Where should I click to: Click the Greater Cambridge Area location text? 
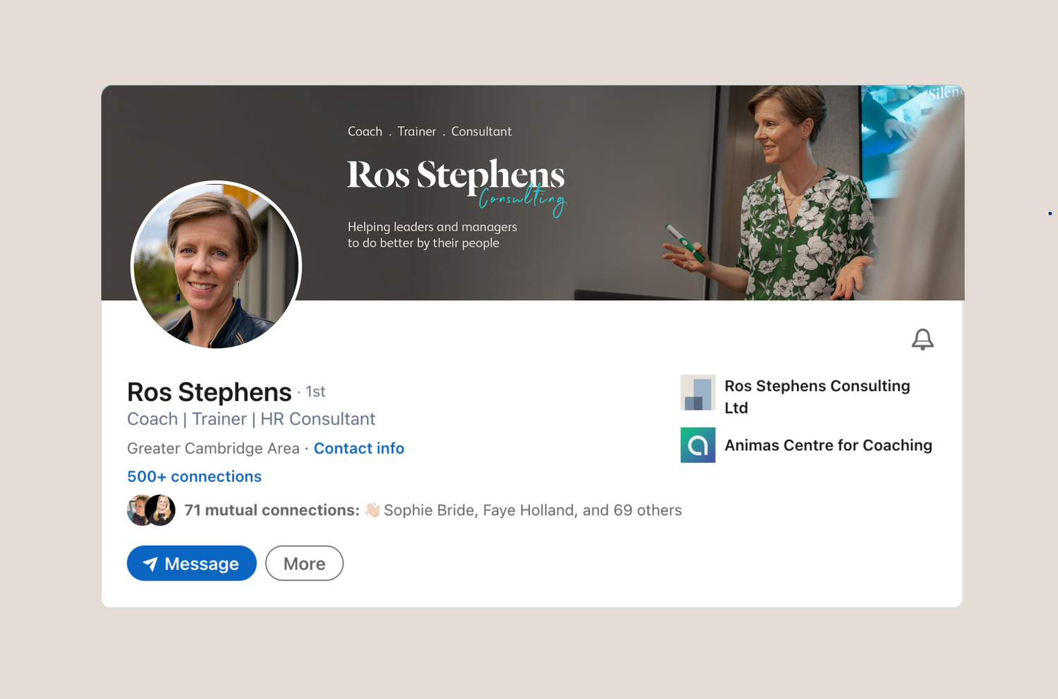[213, 448]
